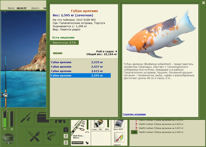Switch to tackle slot 2
The height and width of the screenshot is (147, 206).
pos(66,136)
